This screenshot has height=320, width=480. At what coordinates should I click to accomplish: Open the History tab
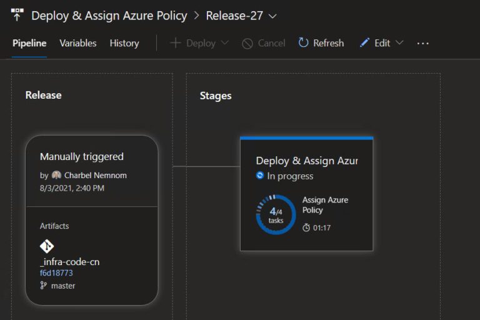pos(124,43)
